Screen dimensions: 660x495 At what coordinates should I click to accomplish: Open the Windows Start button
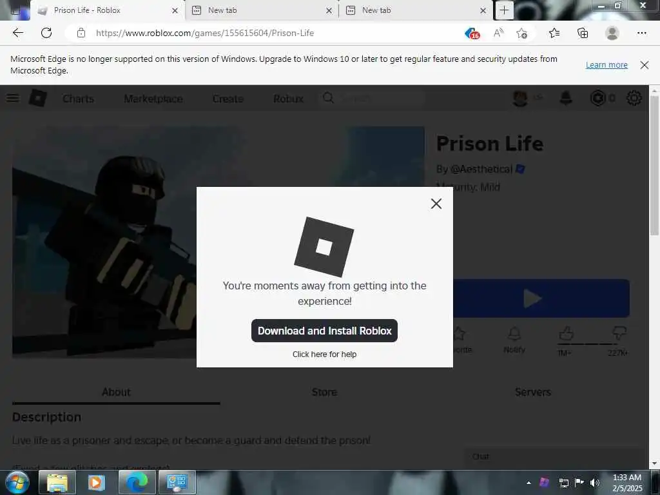coord(17,482)
